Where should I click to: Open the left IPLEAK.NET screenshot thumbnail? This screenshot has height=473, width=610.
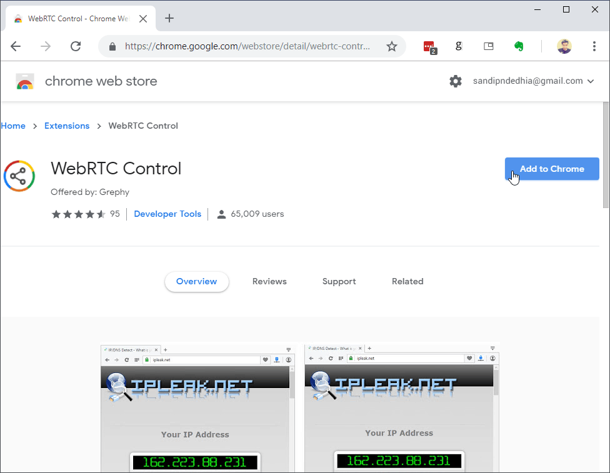point(197,407)
